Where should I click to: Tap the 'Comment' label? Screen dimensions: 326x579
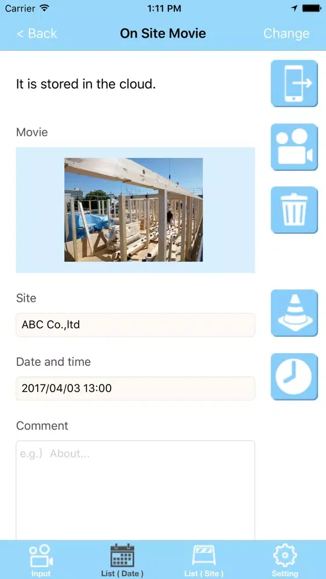(42, 426)
